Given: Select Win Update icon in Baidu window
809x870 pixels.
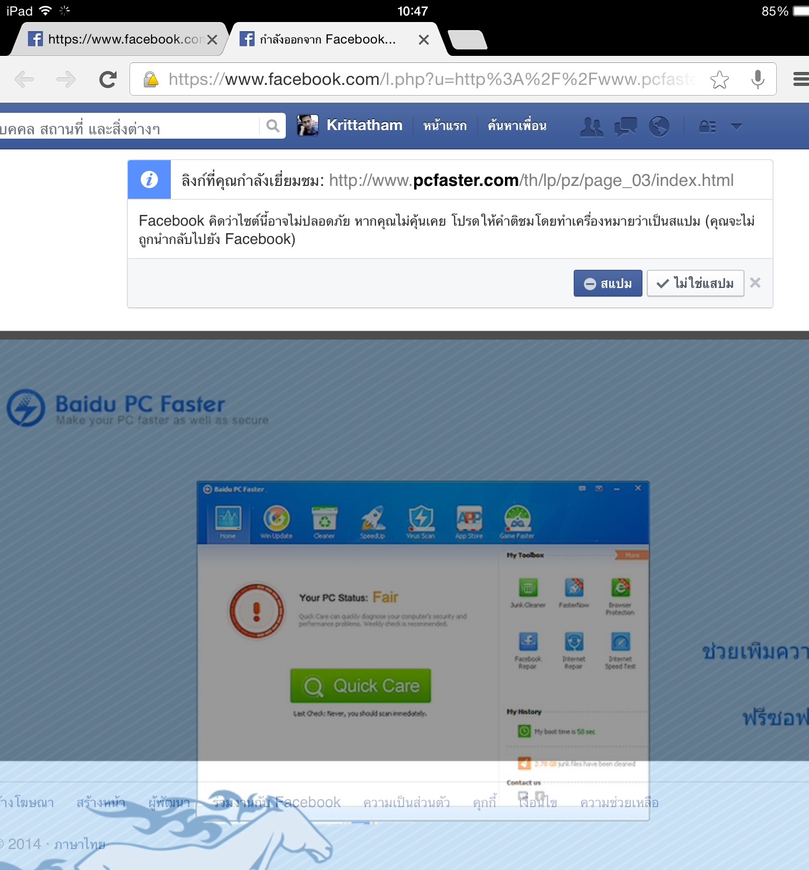Looking at the screenshot, I should [x=276, y=522].
